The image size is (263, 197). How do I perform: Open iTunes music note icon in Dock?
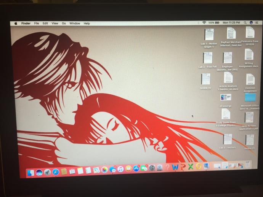pyautogui.click(x=120, y=169)
